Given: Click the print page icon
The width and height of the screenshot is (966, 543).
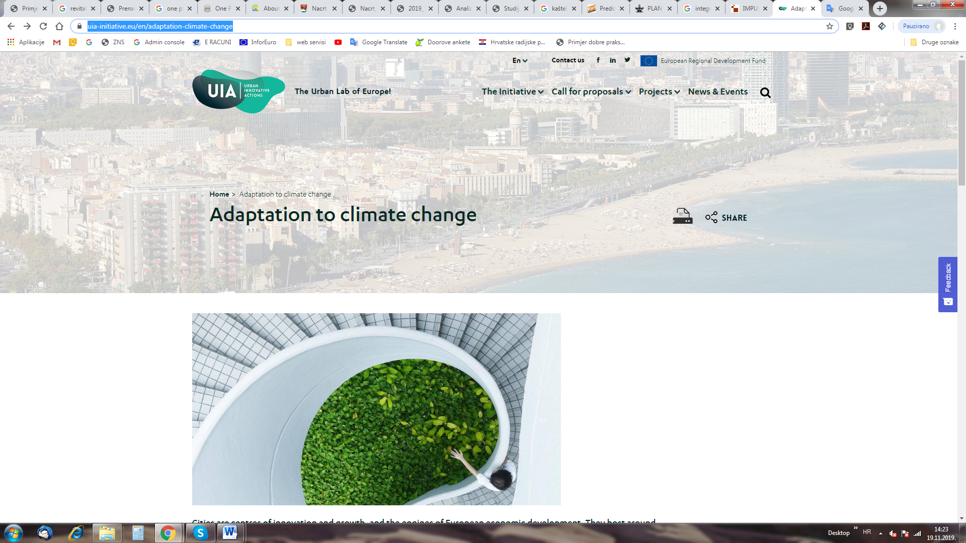Looking at the screenshot, I should pyautogui.click(x=683, y=216).
